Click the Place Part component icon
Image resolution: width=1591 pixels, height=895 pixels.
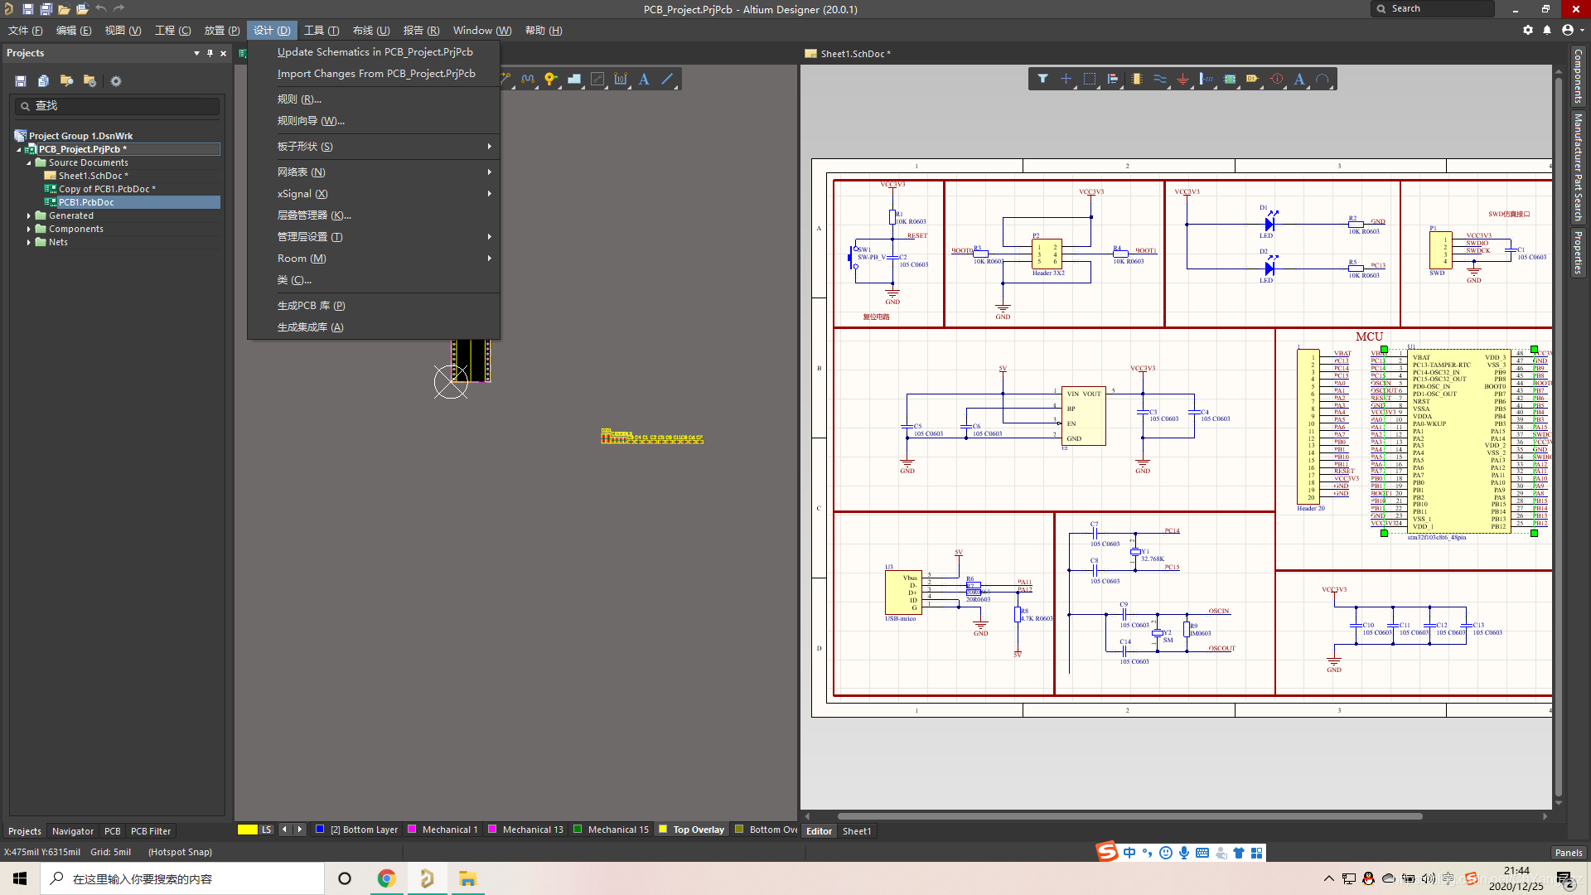coord(1137,79)
